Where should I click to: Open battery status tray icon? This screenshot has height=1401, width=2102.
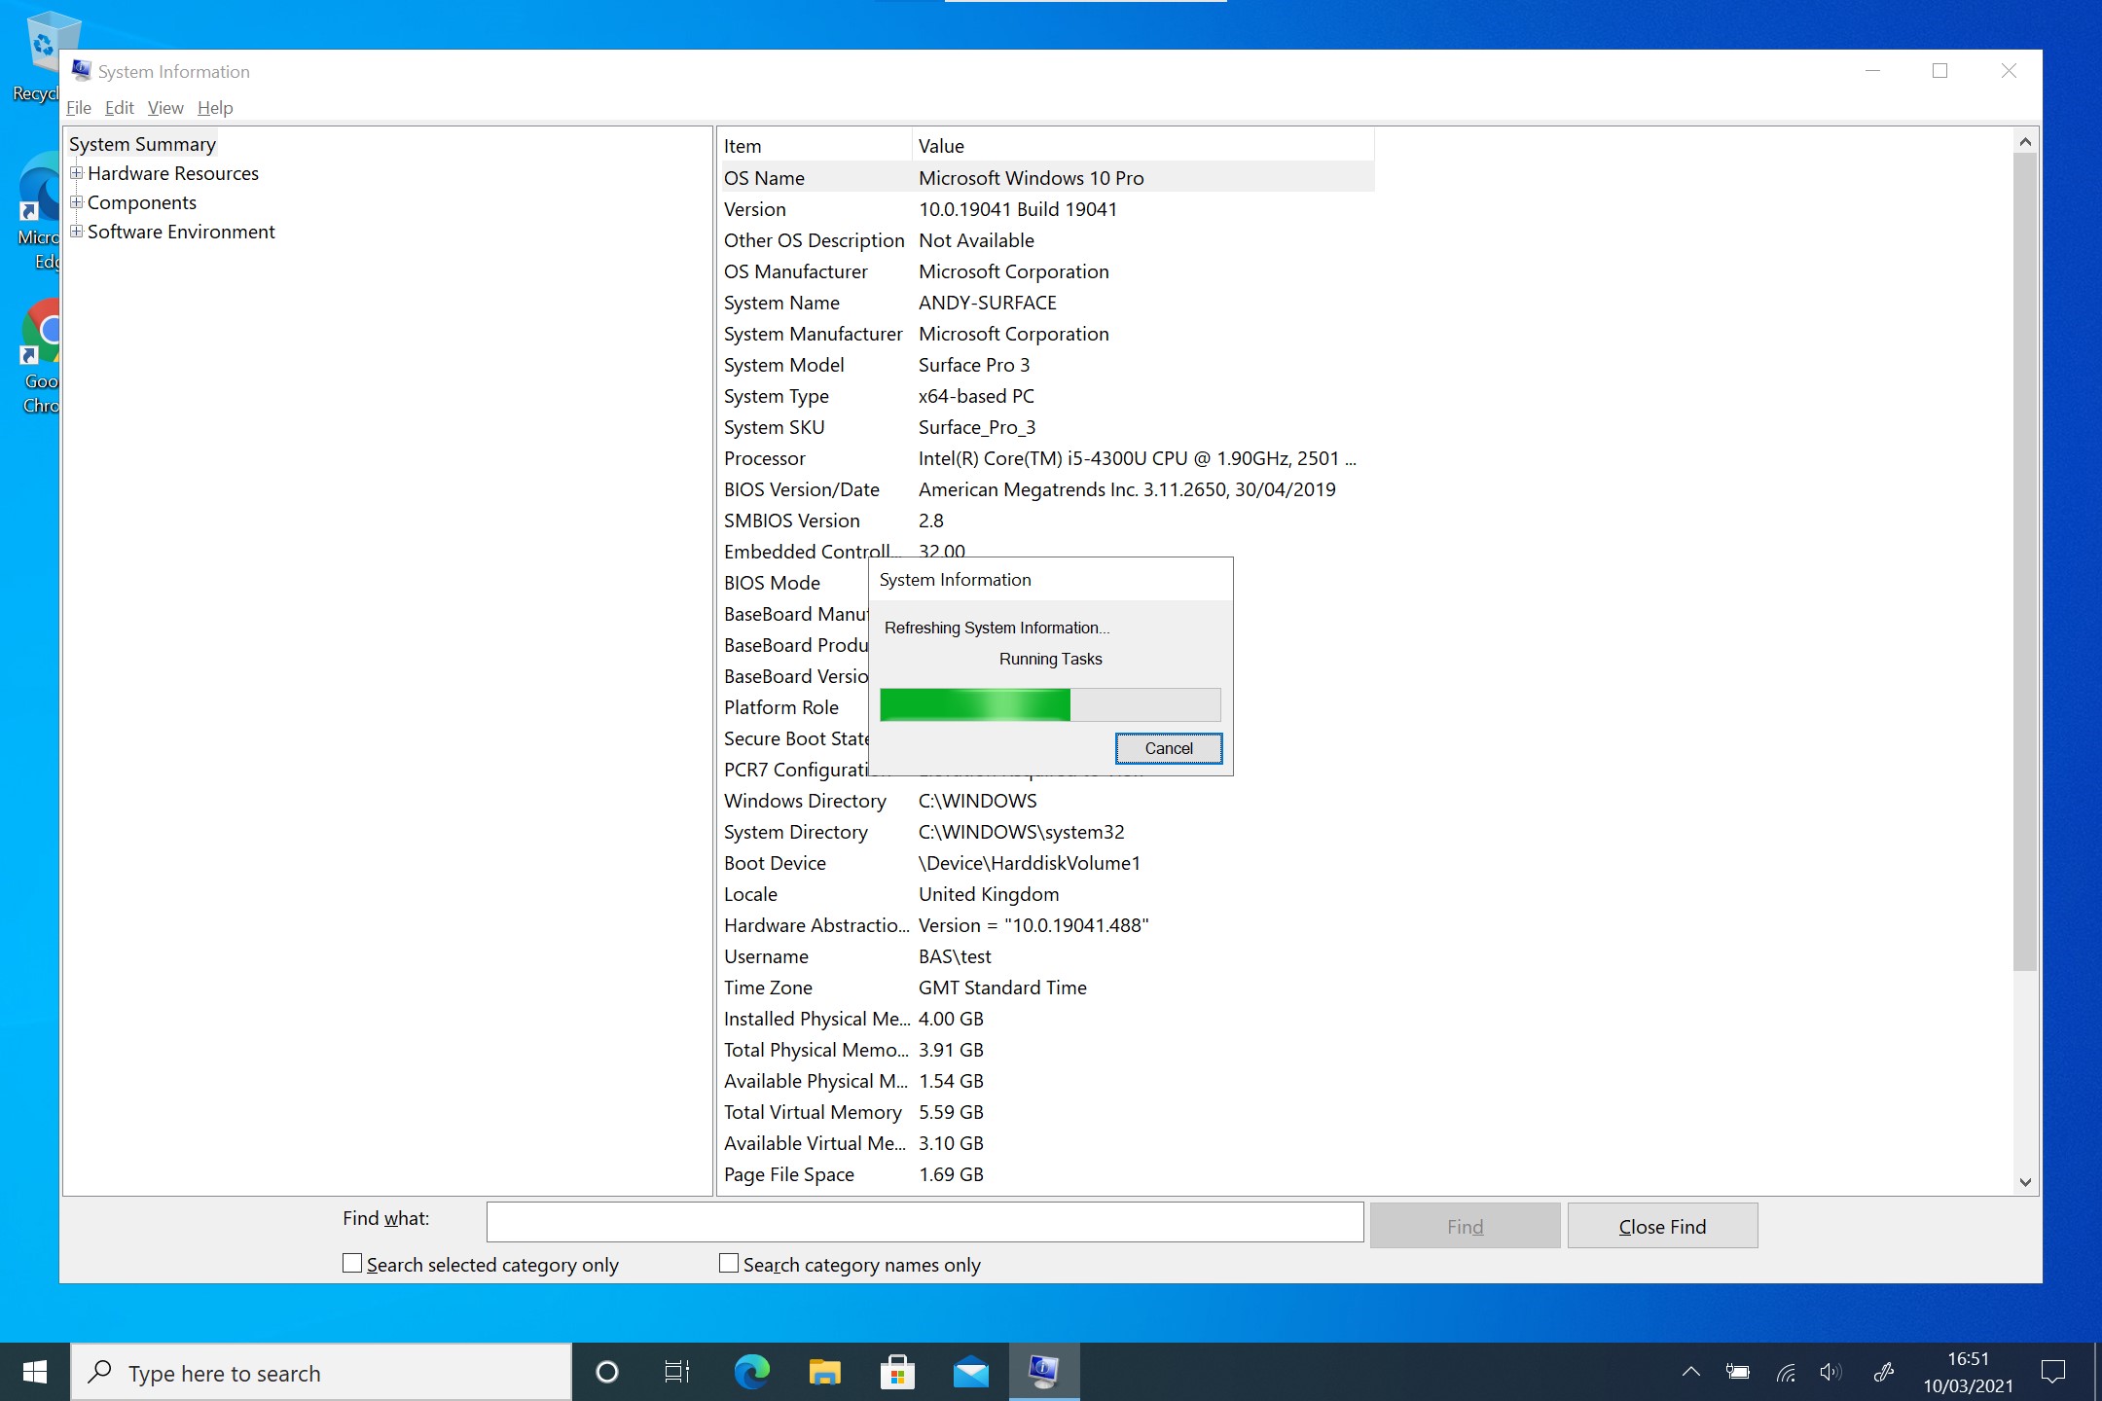coord(1738,1372)
